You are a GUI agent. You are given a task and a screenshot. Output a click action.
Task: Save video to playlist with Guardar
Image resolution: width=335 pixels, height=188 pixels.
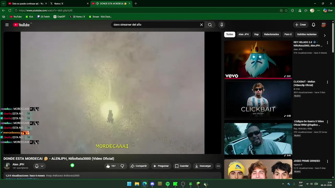click(x=182, y=166)
